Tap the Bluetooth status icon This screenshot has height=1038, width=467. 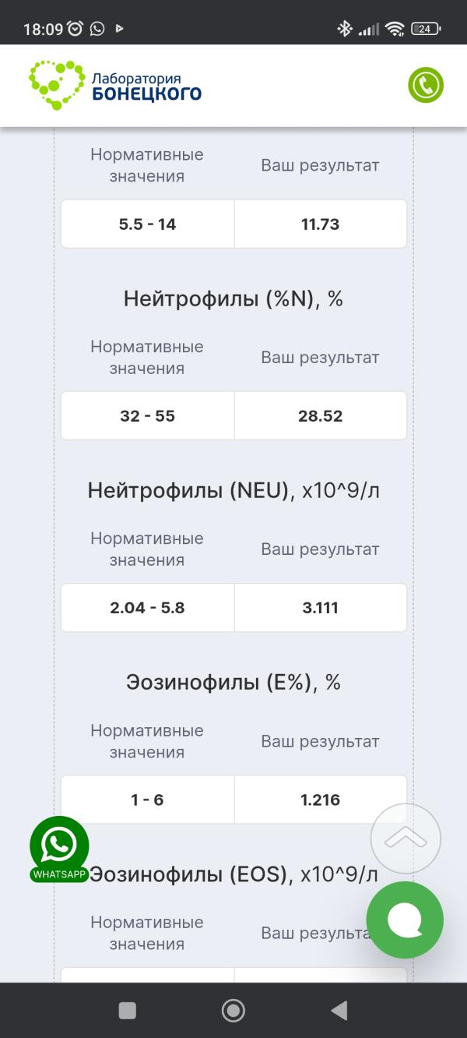(345, 29)
